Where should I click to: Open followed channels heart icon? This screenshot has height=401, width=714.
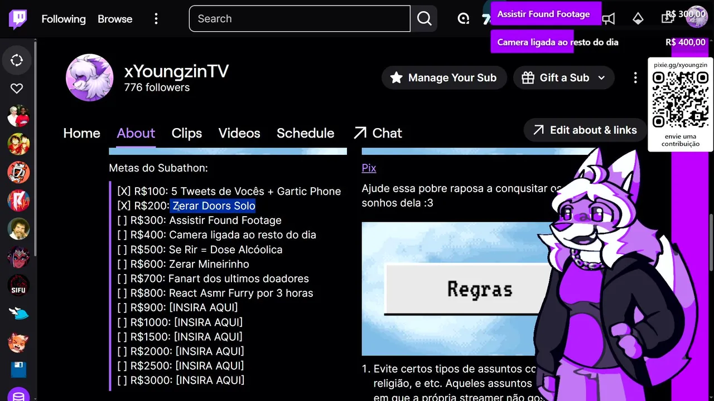[17, 89]
